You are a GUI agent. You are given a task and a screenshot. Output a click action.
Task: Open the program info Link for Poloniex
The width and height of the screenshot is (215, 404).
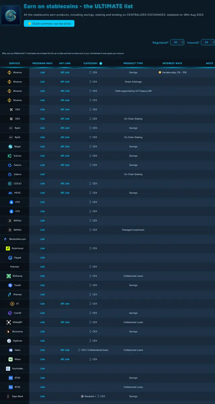tap(42, 267)
